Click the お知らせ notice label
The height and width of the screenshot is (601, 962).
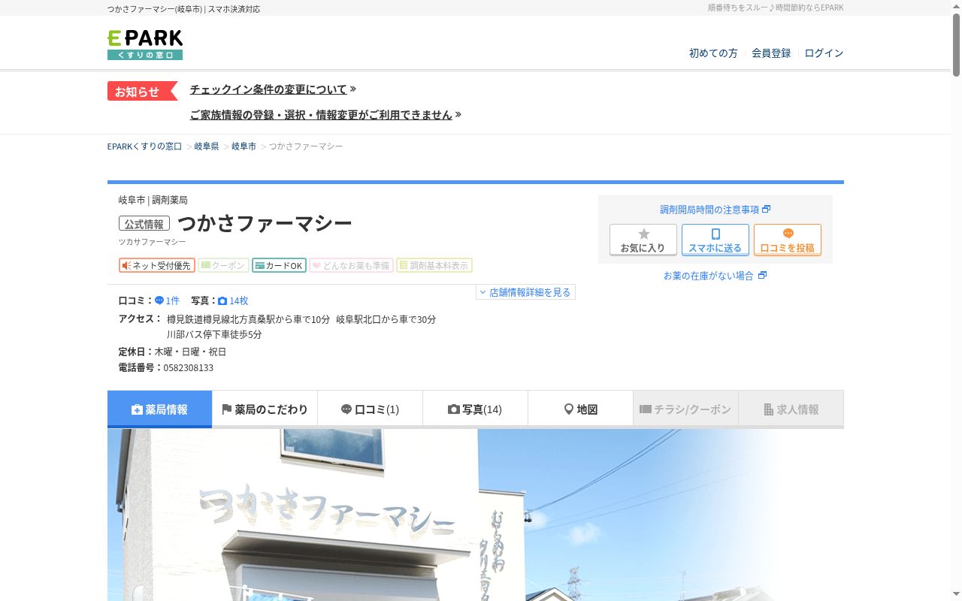[142, 91]
